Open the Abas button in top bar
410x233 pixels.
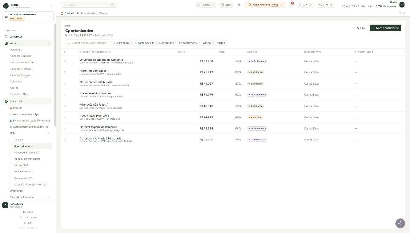pyautogui.click(x=226, y=5)
